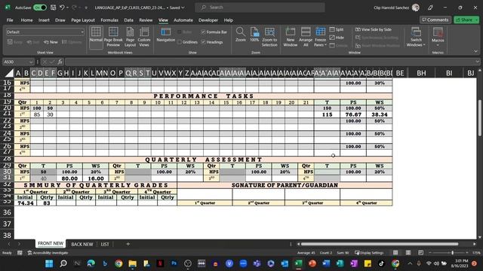Set zoom to 100%
Viewport: 483px width, 271px height.
coord(254,35)
